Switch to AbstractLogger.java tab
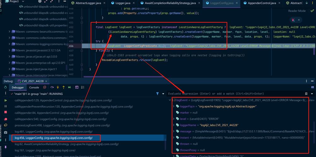Viewport: 316px width, 157px height. pos(88,3)
